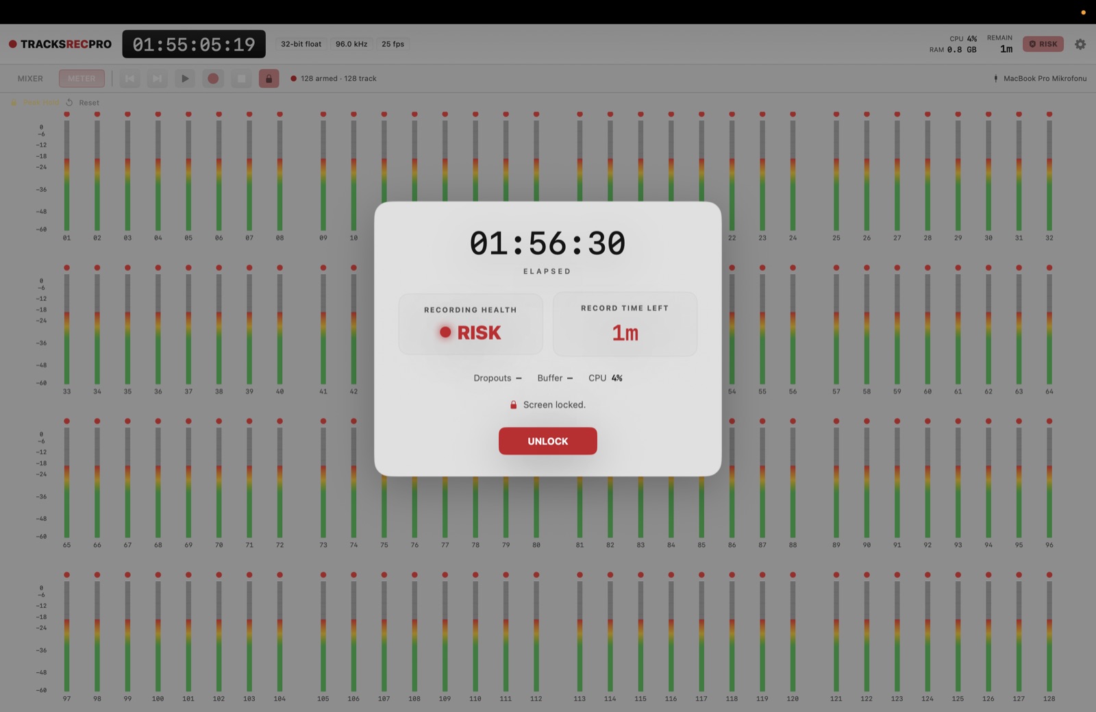1096x712 pixels.
Task: Click track number label 65
Action: (x=66, y=545)
